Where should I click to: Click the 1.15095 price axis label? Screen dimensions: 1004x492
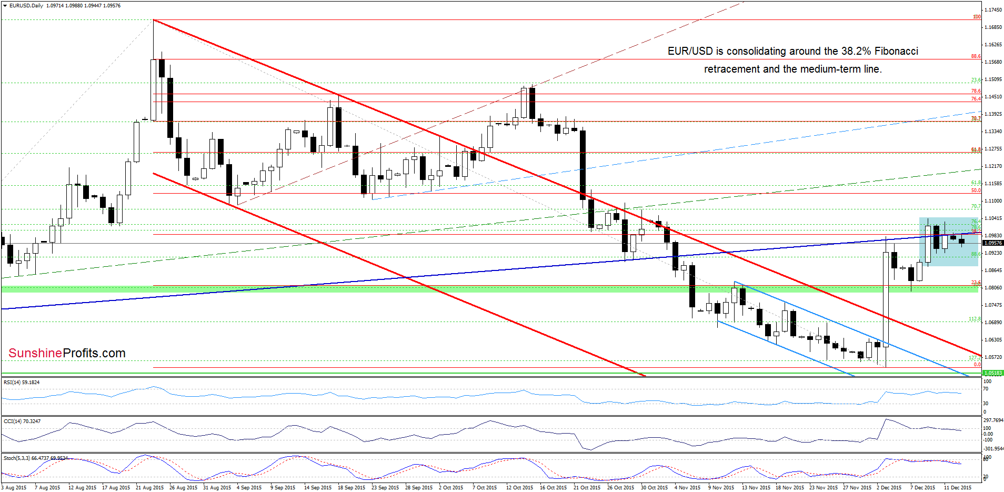(993, 79)
